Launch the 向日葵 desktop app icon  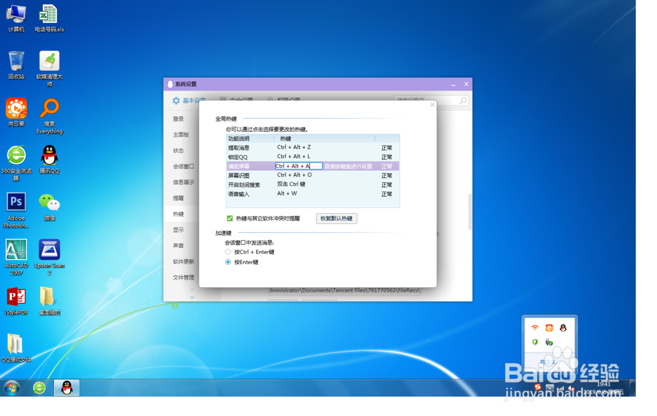16,112
